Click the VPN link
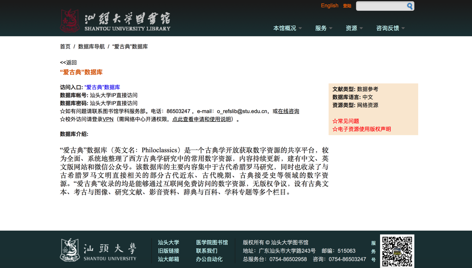This screenshot has width=472, height=268. coord(108,119)
